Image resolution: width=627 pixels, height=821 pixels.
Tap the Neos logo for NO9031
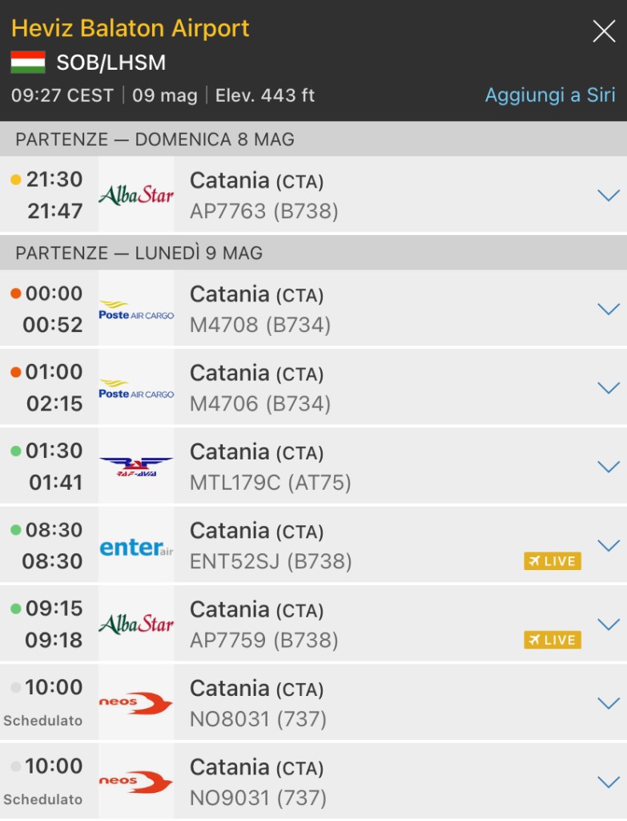136,782
